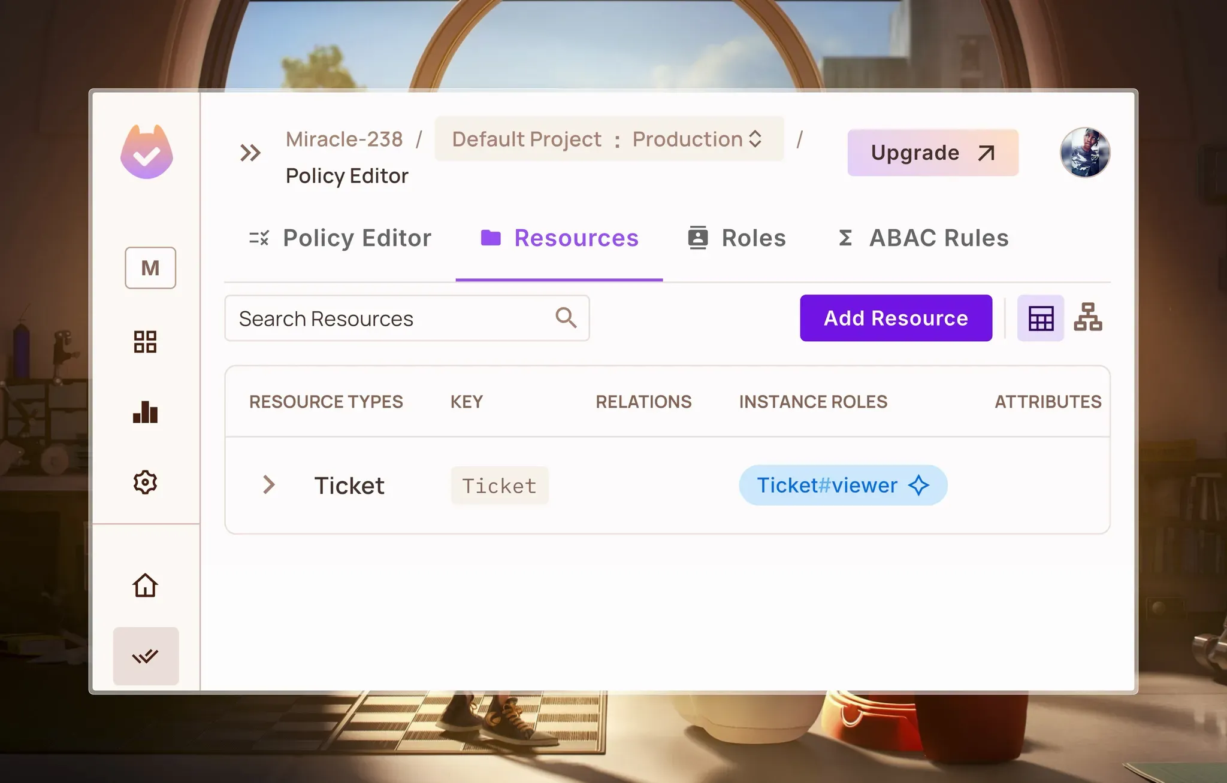Open the bar chart analytics icon

pos(145,412)
